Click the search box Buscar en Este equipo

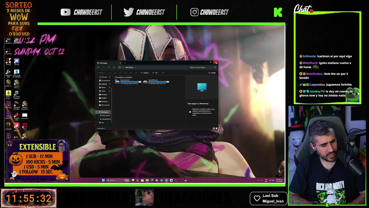(203, 67)
